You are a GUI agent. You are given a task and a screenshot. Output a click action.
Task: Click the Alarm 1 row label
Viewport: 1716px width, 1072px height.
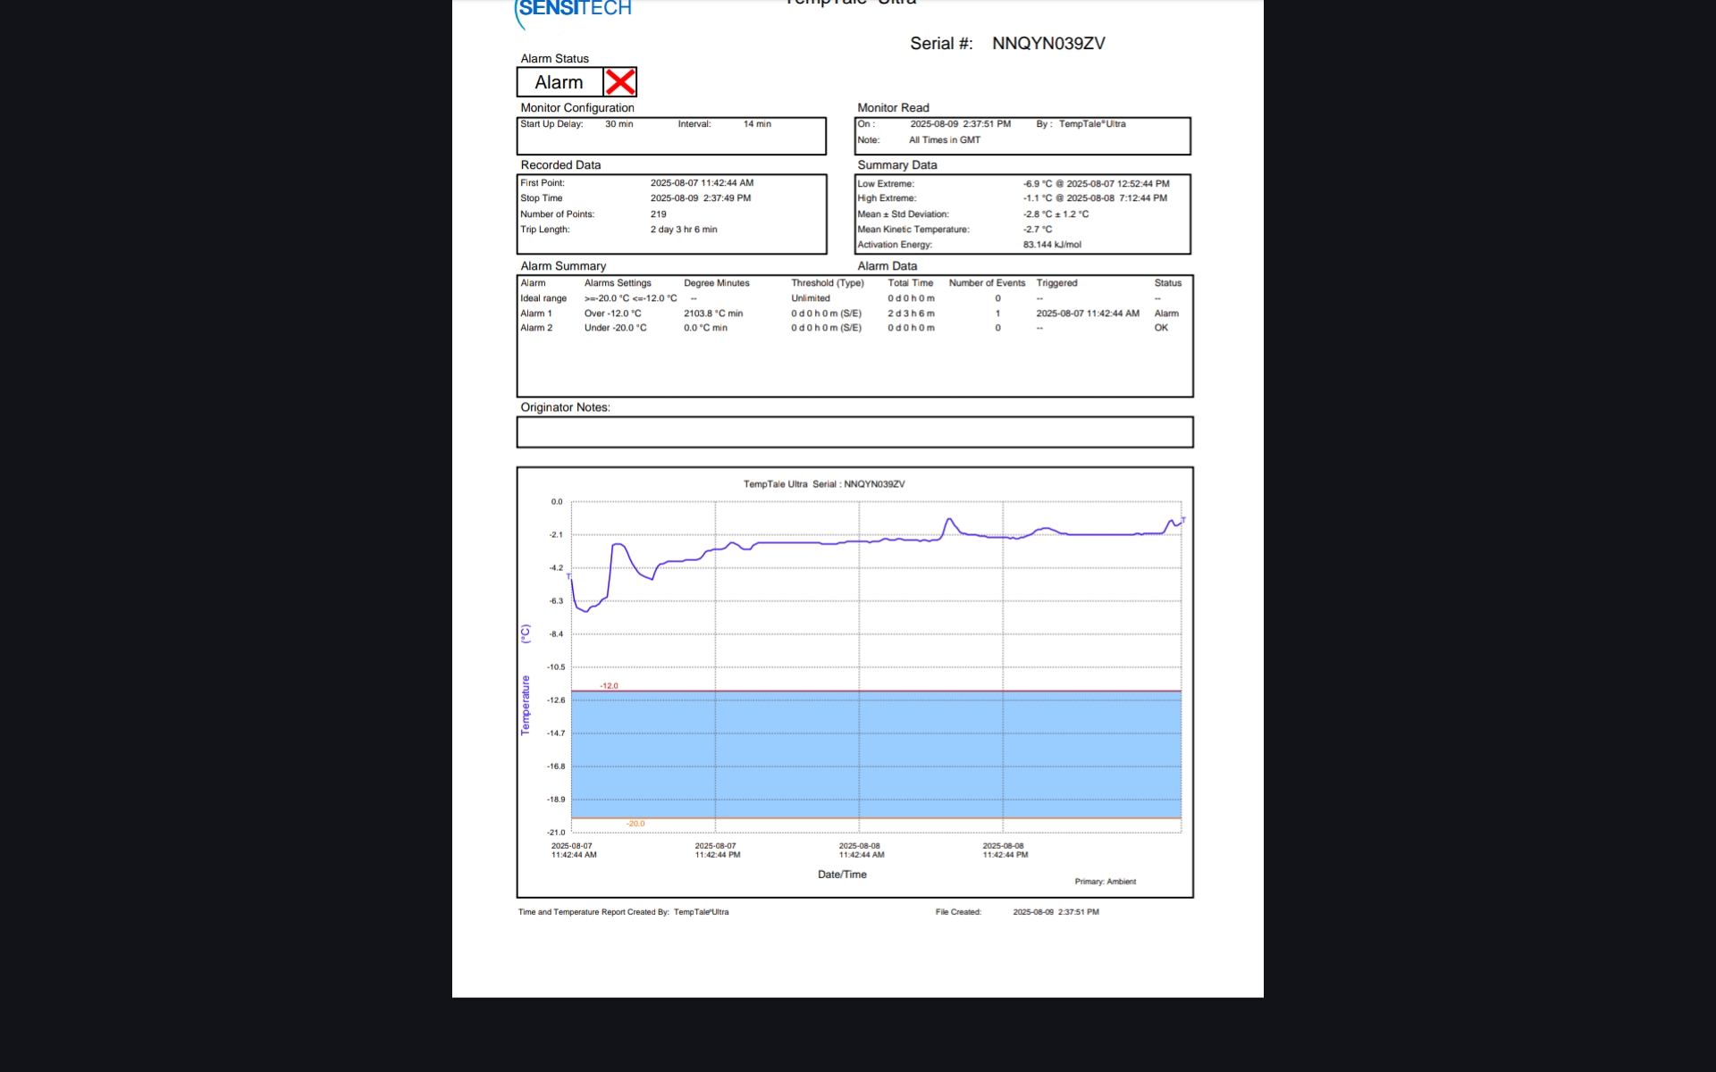(x=536, y=314)
